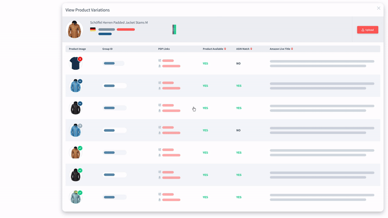Click gray question badge on fourth row jacket
The width and height of the screenshot is (388, 218).
pos(80,126)
